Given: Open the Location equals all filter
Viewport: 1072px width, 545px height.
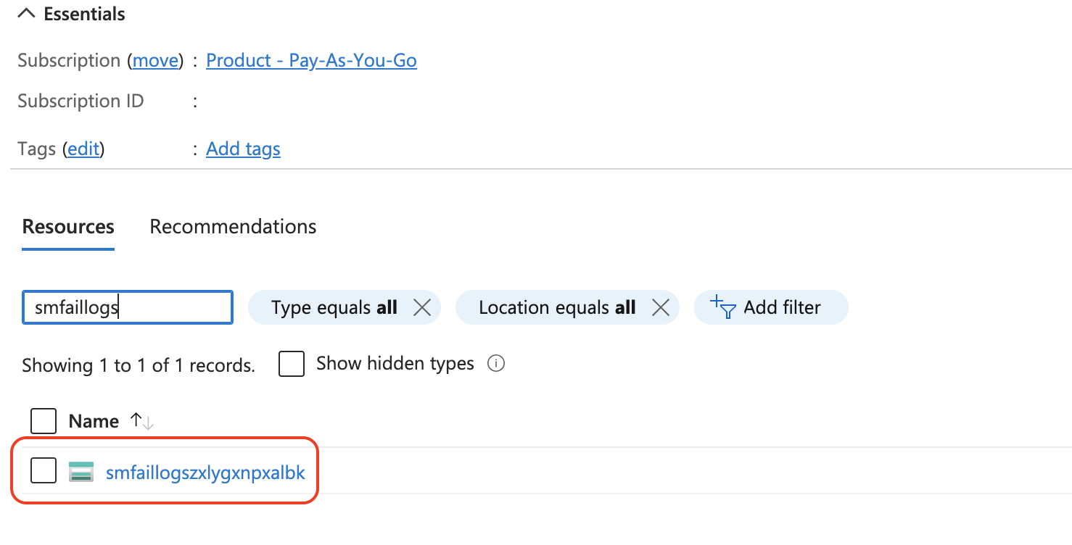Looking at the screenshot, I should tap(556, 307).
